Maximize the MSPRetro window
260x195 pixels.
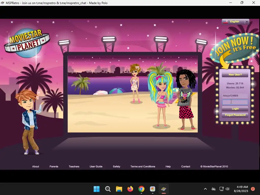coord(242,3)
